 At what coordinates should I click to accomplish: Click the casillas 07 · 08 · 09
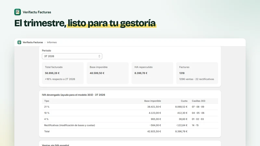(198, 107)
